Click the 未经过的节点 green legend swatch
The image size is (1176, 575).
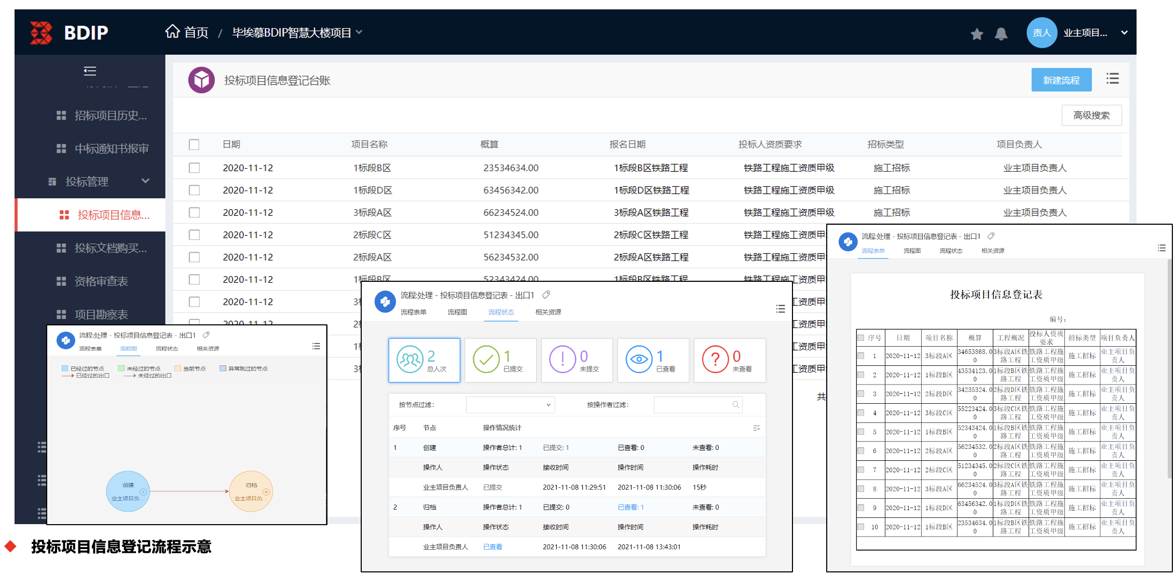121,368
